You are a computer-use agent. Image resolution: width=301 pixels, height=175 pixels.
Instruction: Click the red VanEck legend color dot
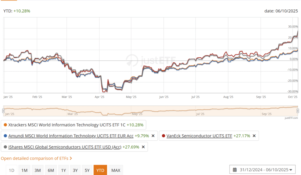tap(163, 136)
